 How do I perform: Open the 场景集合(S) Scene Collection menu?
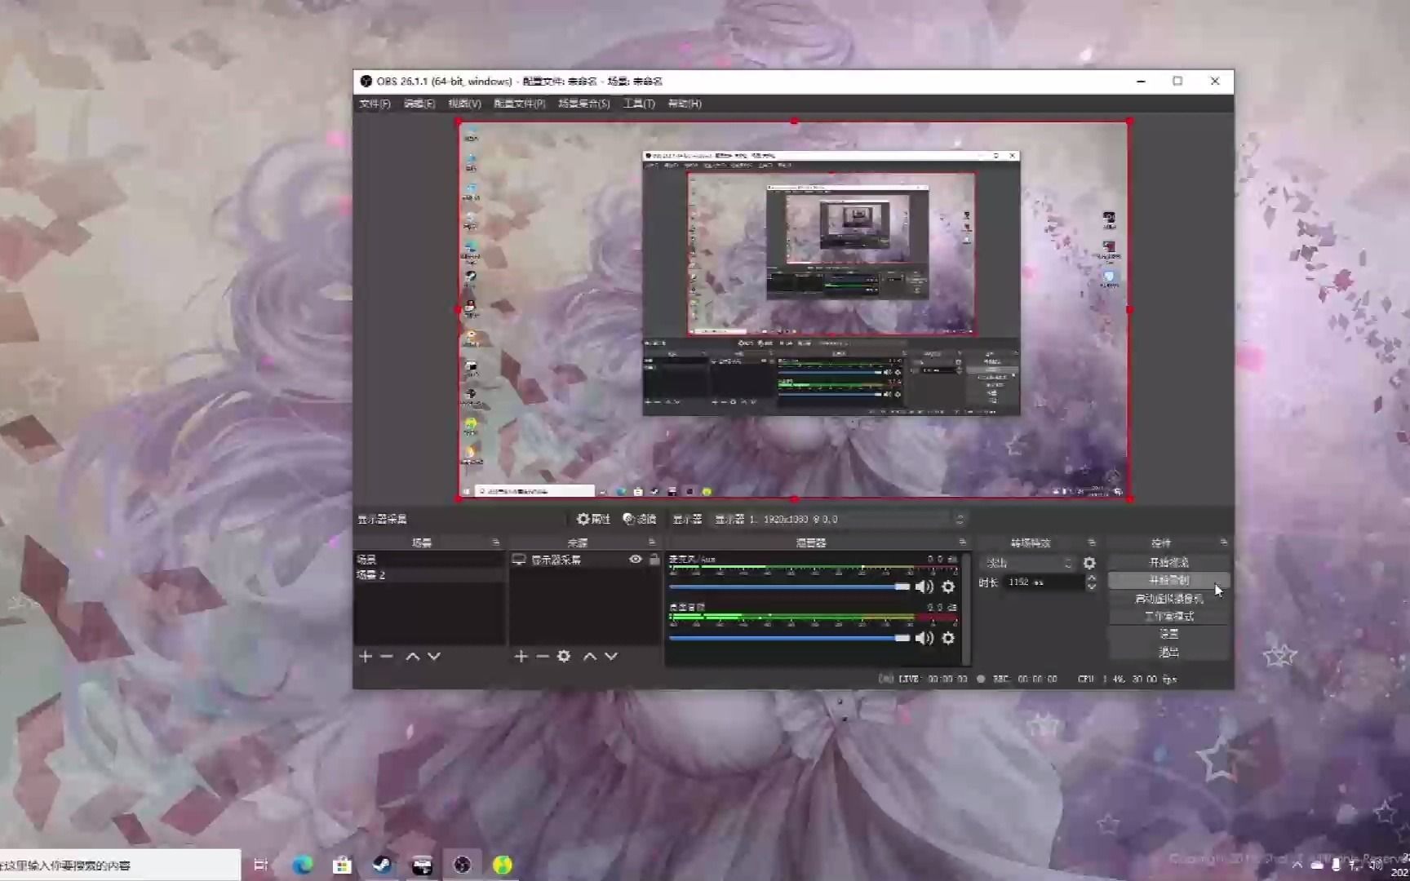[x=584, y=104]
